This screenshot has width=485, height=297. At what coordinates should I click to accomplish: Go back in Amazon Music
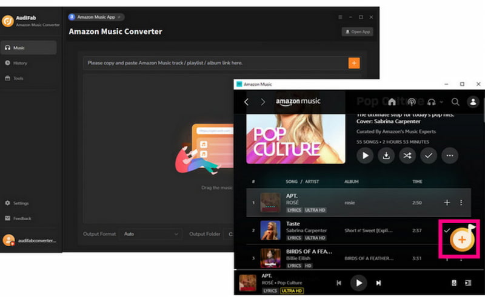[247, 102]
